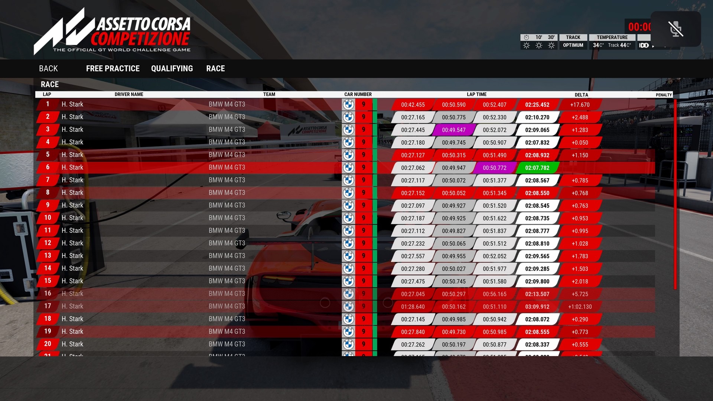Click BMW M4 GT3 team in lap 14 row
This screenshot has height=401, width=713.
(227, 268)
